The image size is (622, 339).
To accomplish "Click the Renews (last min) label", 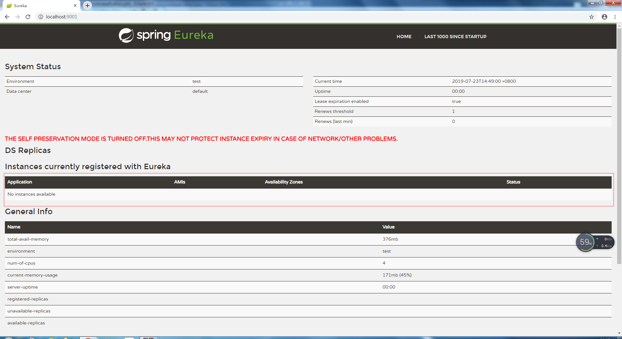I will 333,121.
